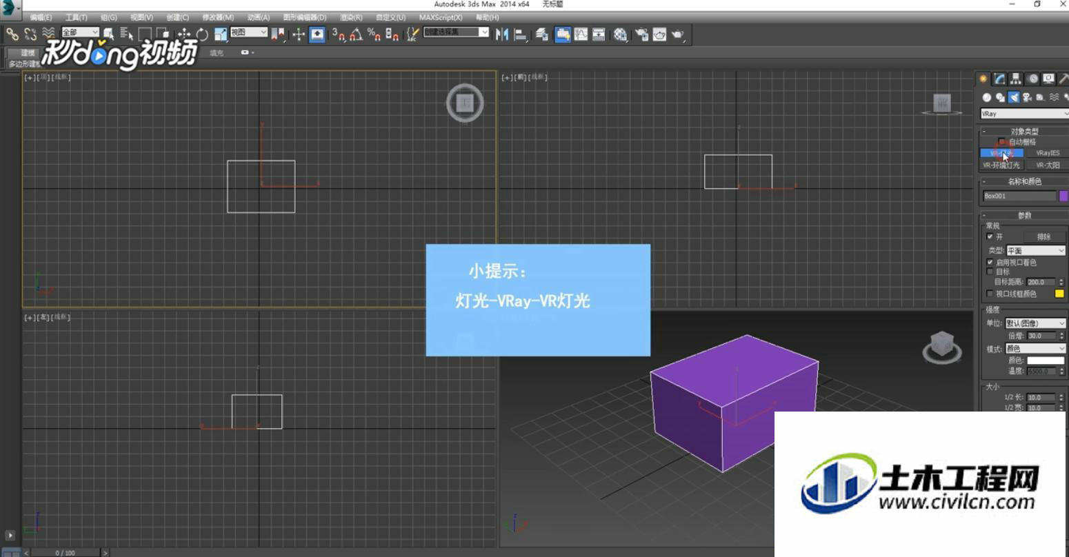
Task: Toggle the 视口线框颜色 checkbox
Action: (990, 294)
